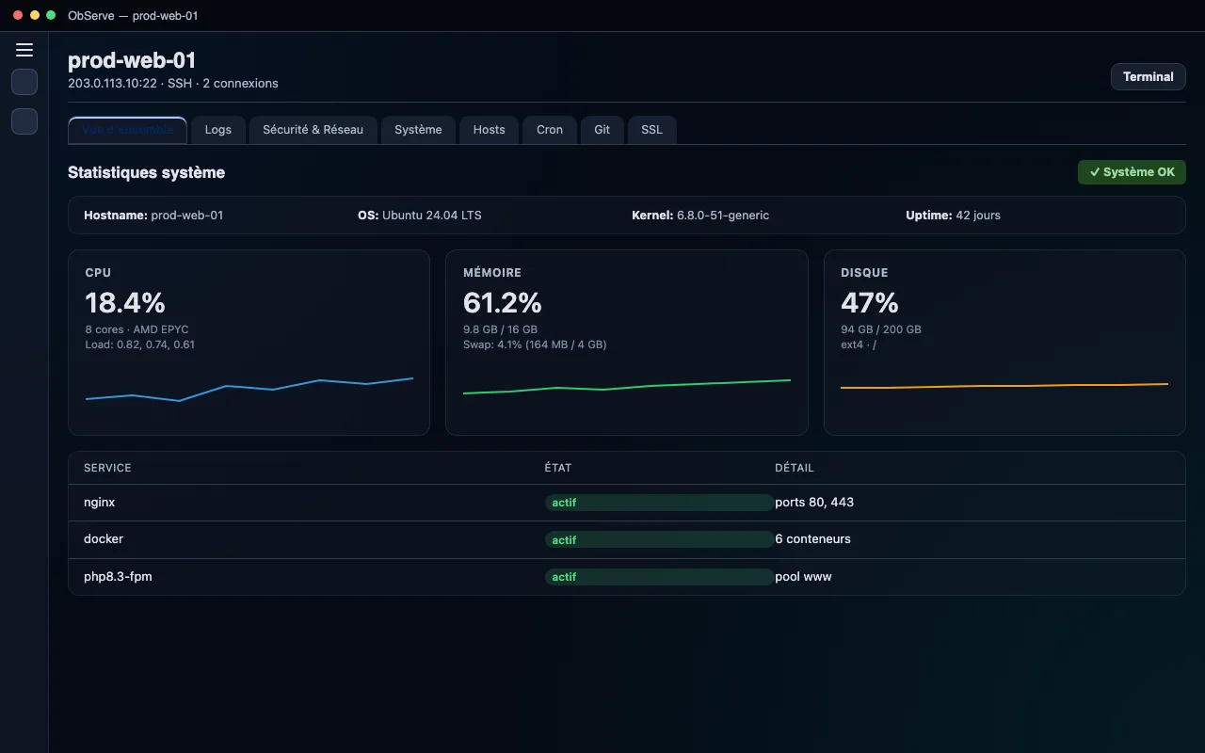Viewport: 1205px width, 753px height.
Task: Click the 'pool www' detail
Action: click(x=803, y=576)
